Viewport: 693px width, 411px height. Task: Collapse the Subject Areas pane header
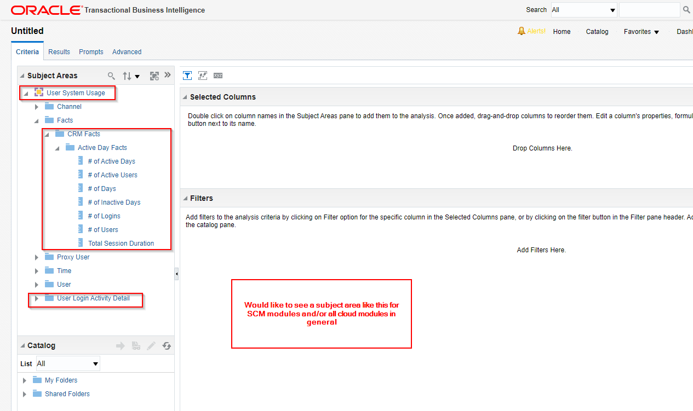click(22, 76)
